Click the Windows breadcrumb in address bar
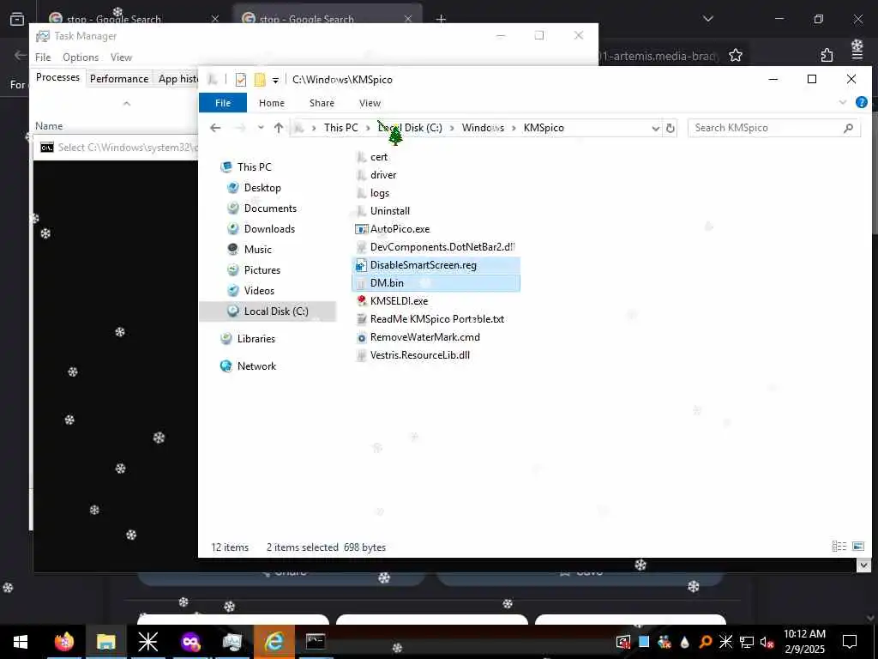This screenshot has height=659, width=878. pos(483,128)
